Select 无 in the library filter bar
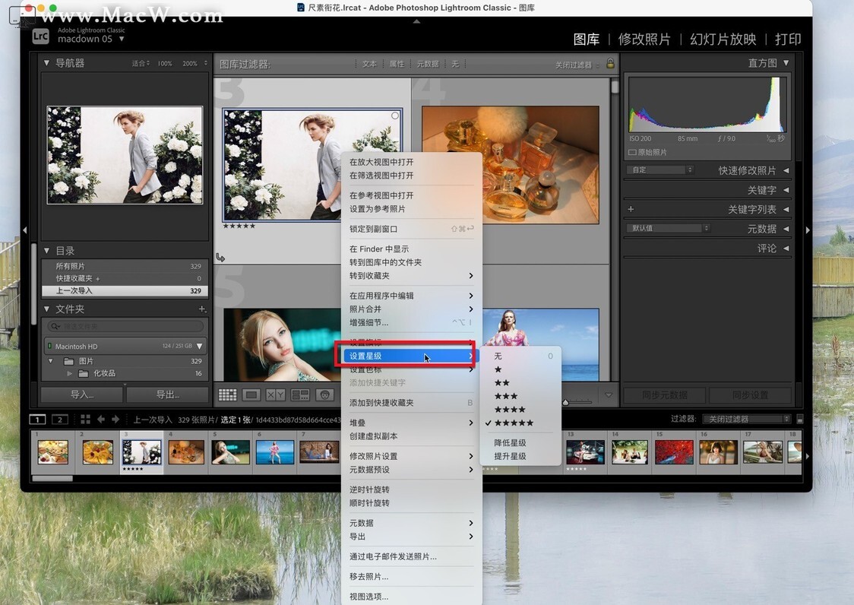Image resolution: width=854 pixels, height=605 pixels. pos(455,64)
